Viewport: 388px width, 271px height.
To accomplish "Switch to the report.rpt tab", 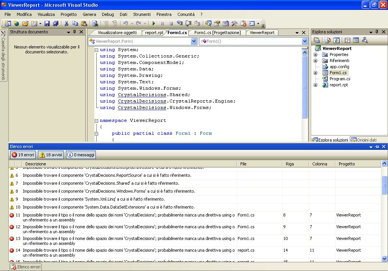I will 154,33.
